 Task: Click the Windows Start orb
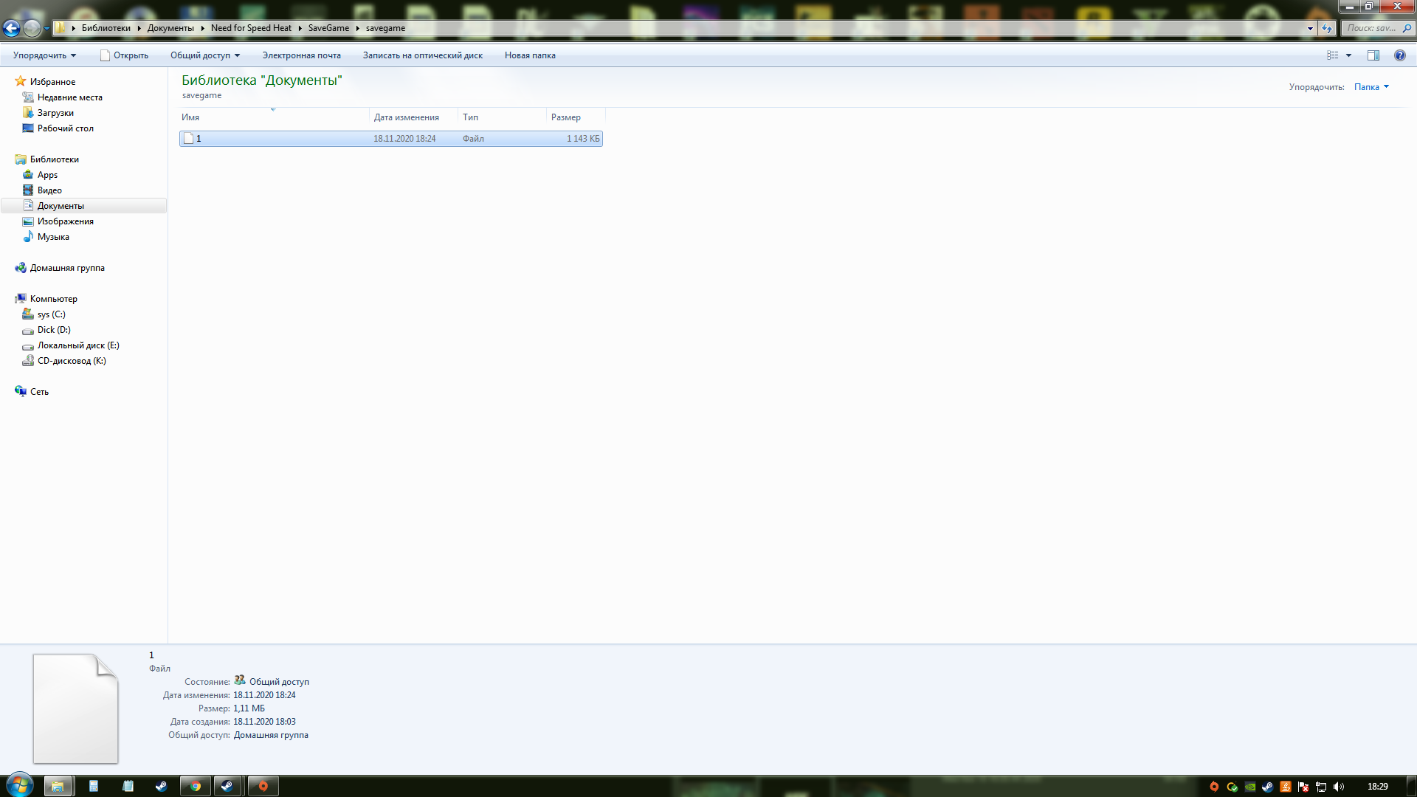(19, 785)
